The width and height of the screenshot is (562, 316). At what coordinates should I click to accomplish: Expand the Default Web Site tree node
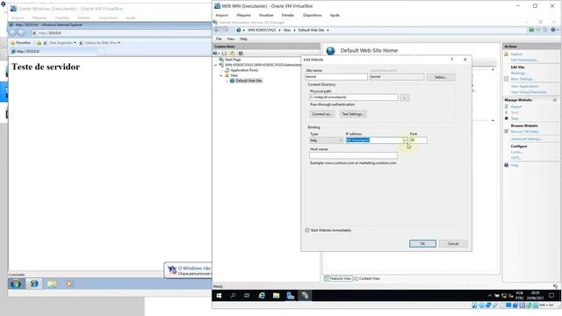coord(227,81)
